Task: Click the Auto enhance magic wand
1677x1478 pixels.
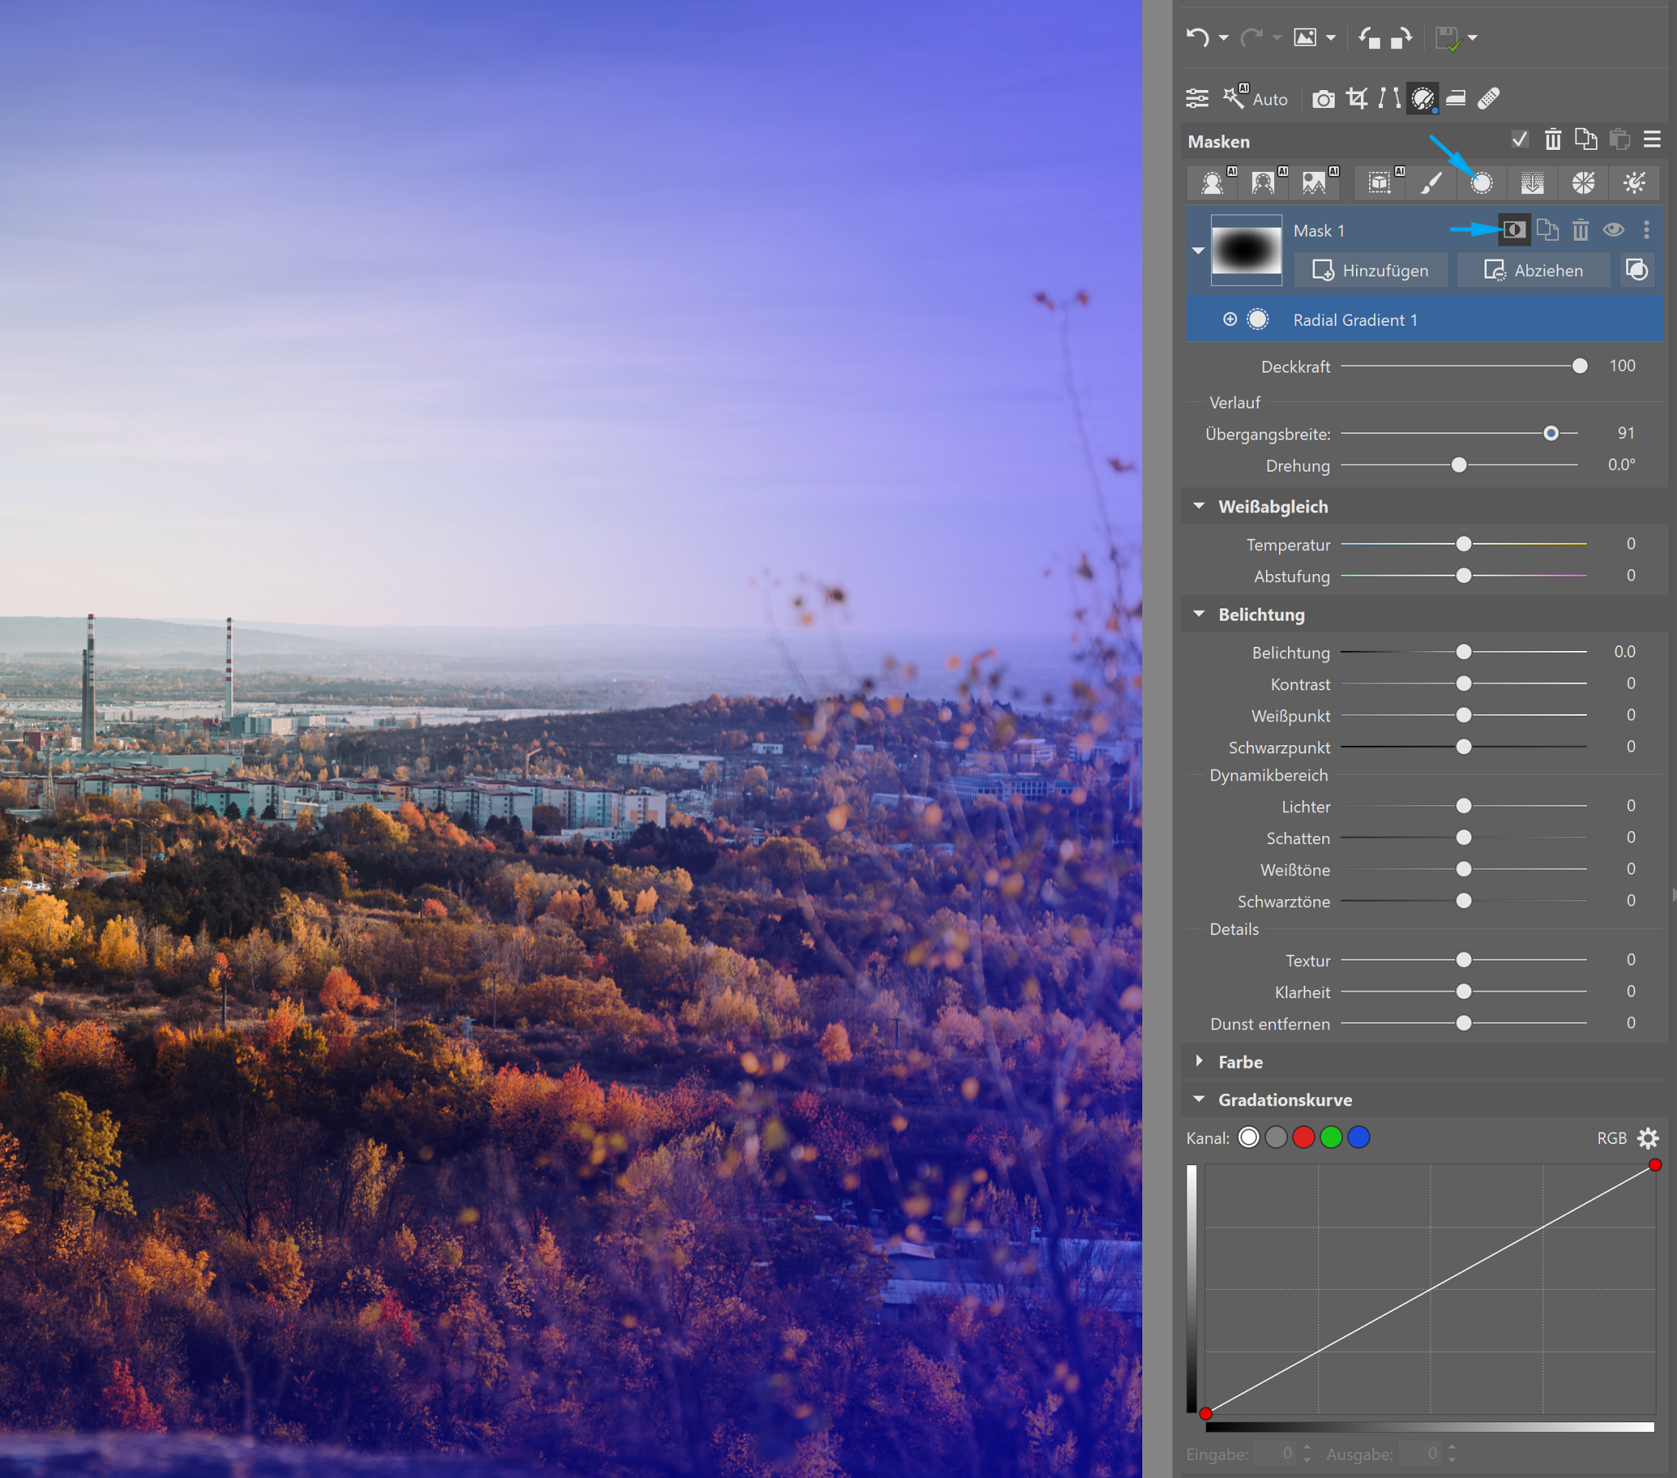Action: point(1235,97)
